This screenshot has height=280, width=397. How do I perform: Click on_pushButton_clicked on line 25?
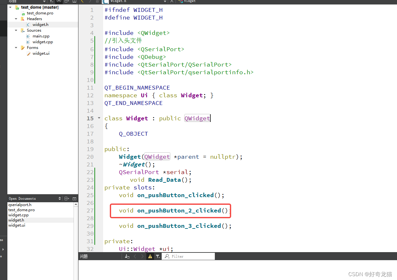coord(175,195)
